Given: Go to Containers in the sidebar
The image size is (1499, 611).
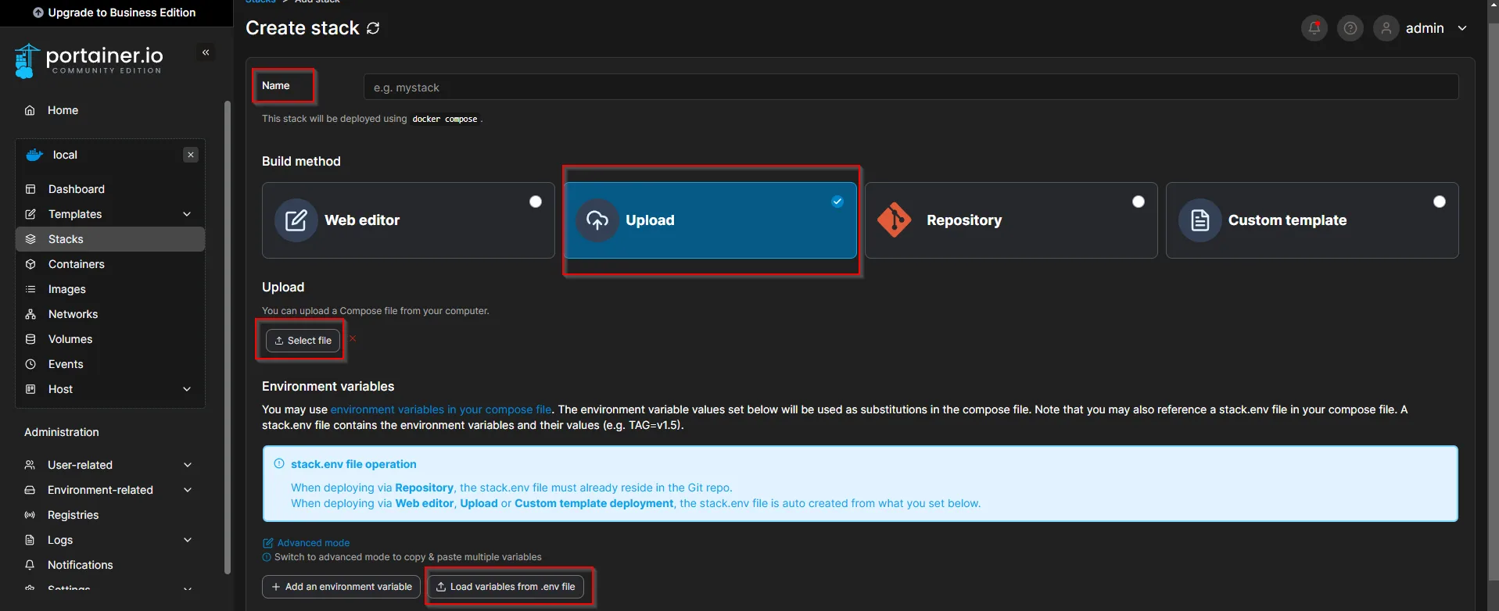Looking at the screenshot, I should click(110, 264).
